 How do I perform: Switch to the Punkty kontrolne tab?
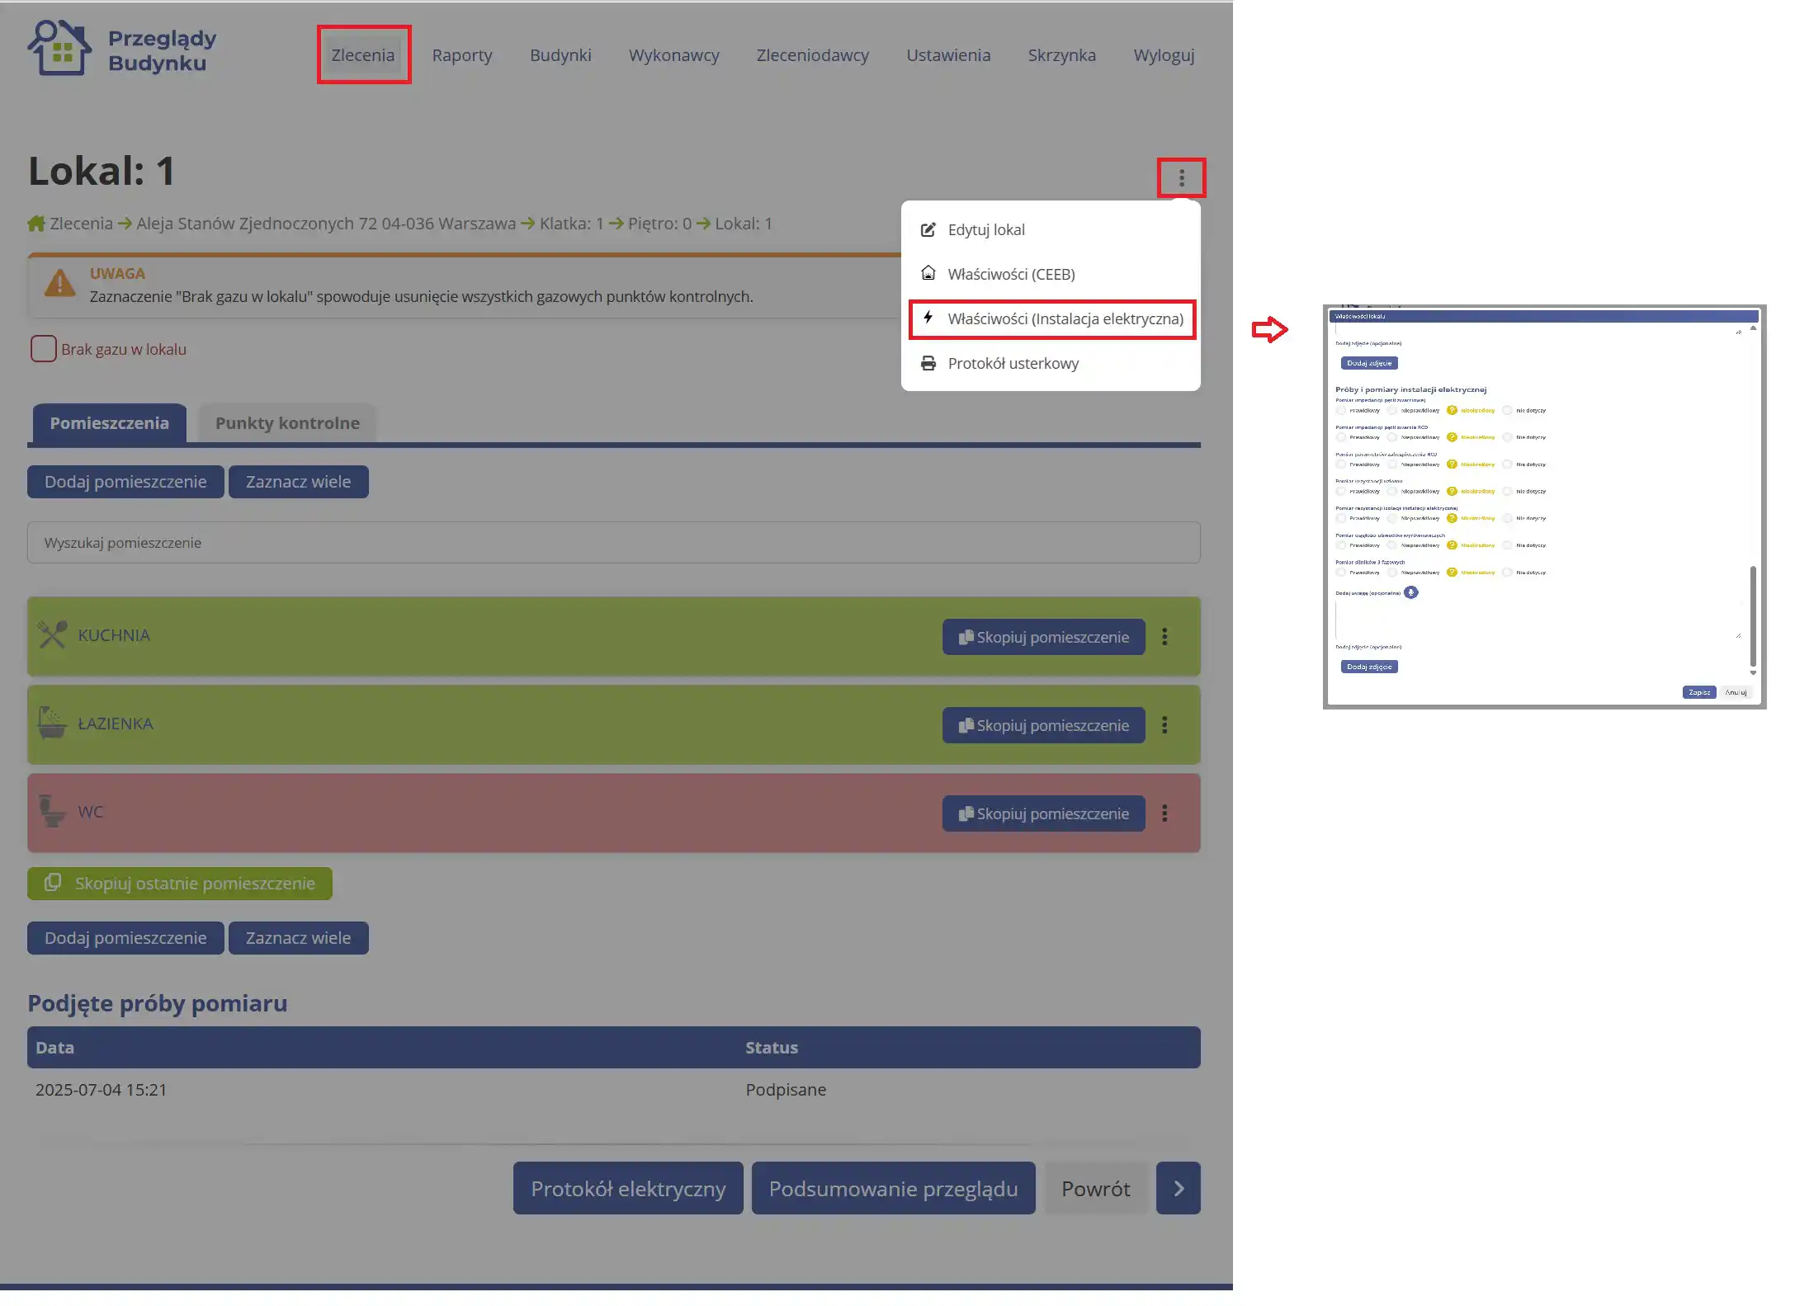point(287,422)
